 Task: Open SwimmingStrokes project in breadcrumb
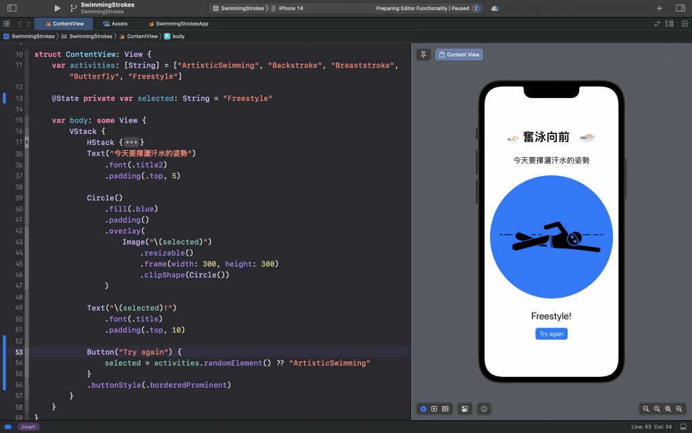pyautogui.click(x=29, y=37)
